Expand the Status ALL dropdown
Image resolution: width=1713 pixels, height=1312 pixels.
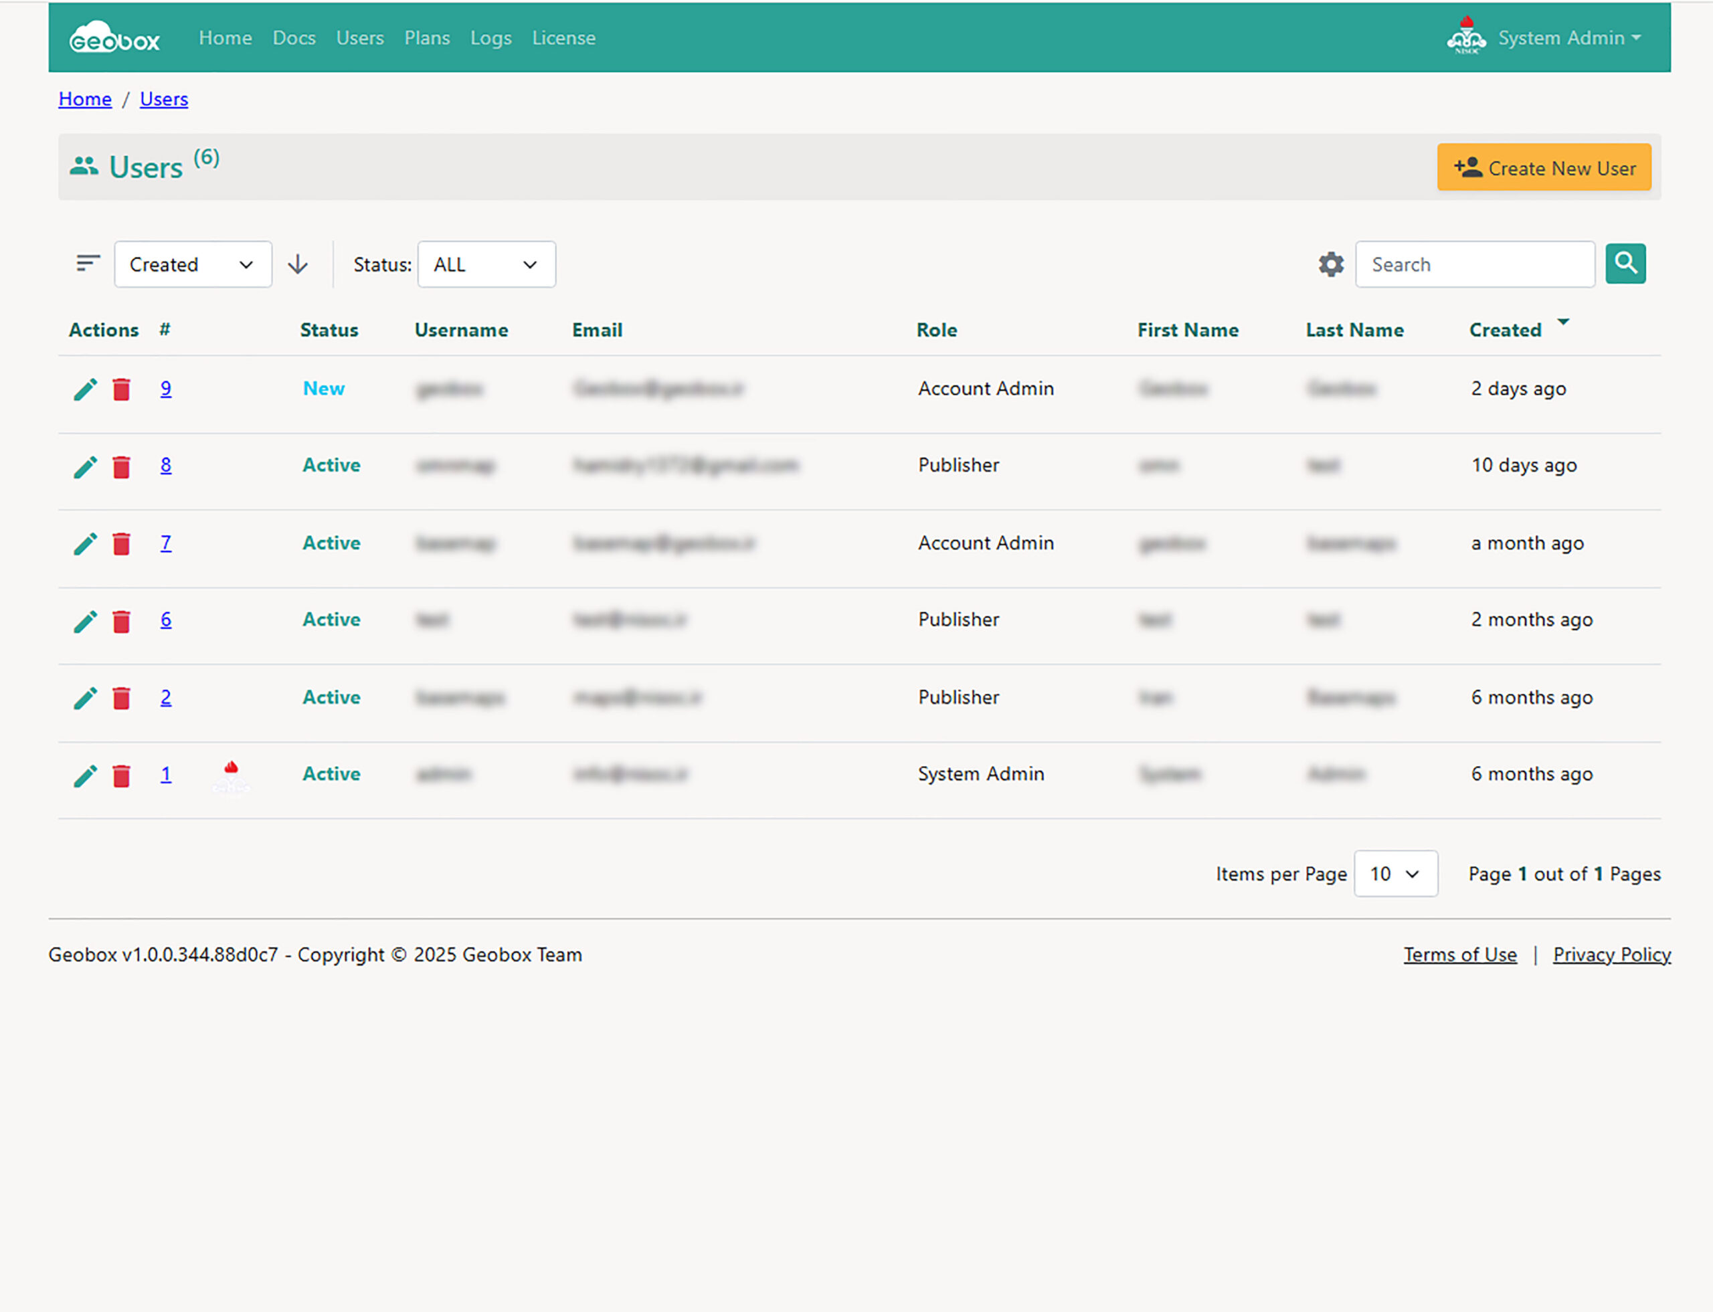(x=486, y=265)
